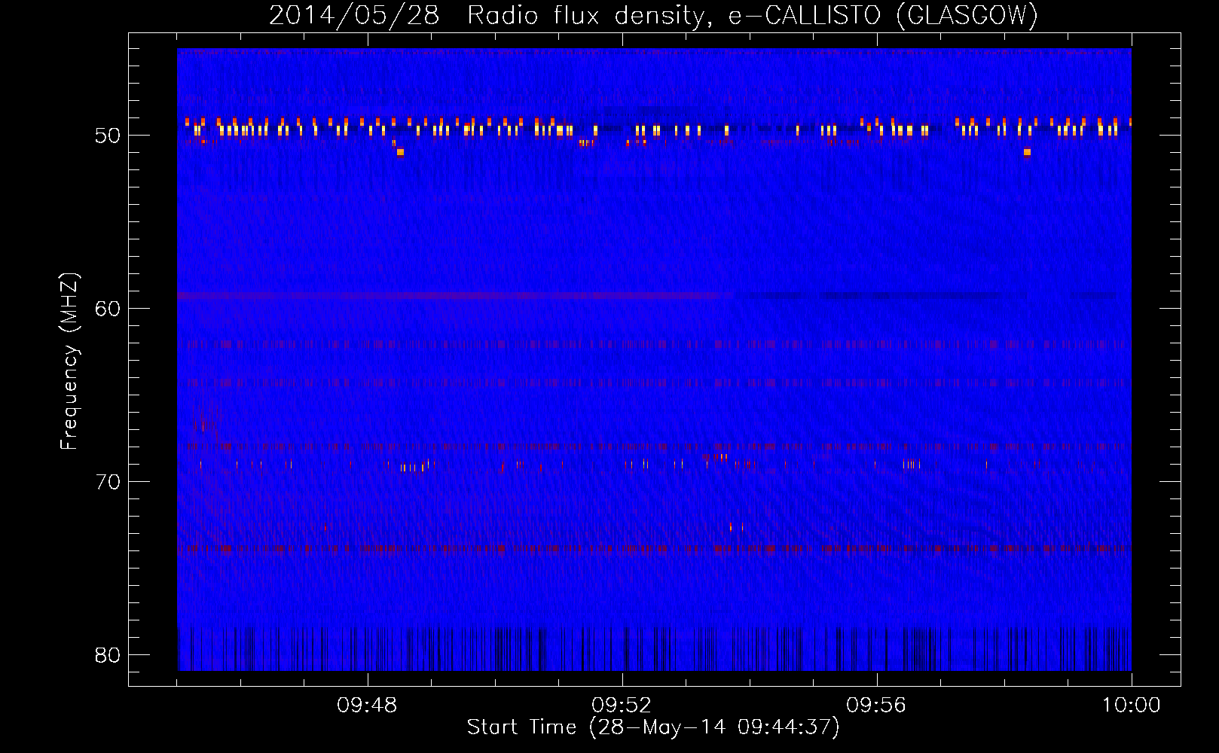Click the "Start Time (28-May-14 09:44:37)" label
Image resolution: width=1219 pixels, height=753 pixels.
[652, 727]
